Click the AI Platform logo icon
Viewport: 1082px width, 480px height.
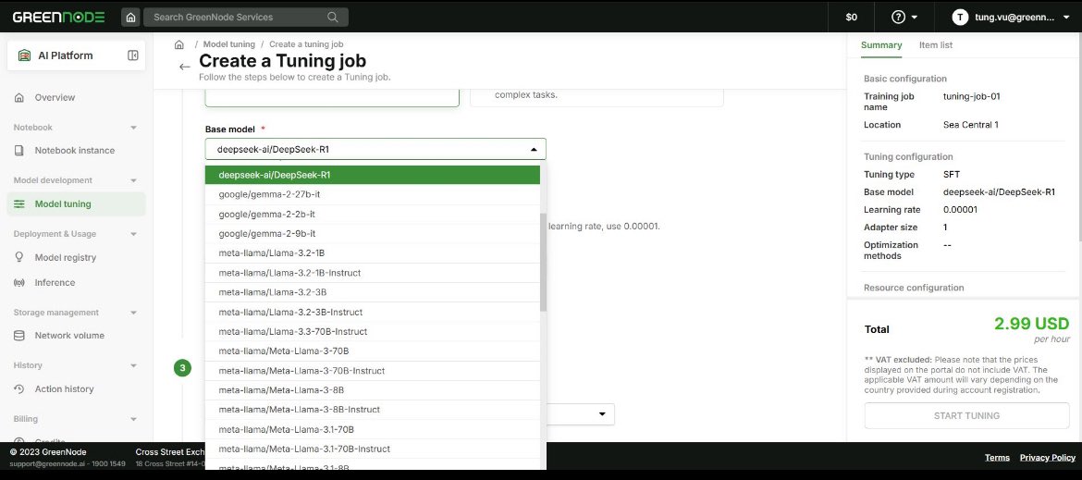[24, 55]
